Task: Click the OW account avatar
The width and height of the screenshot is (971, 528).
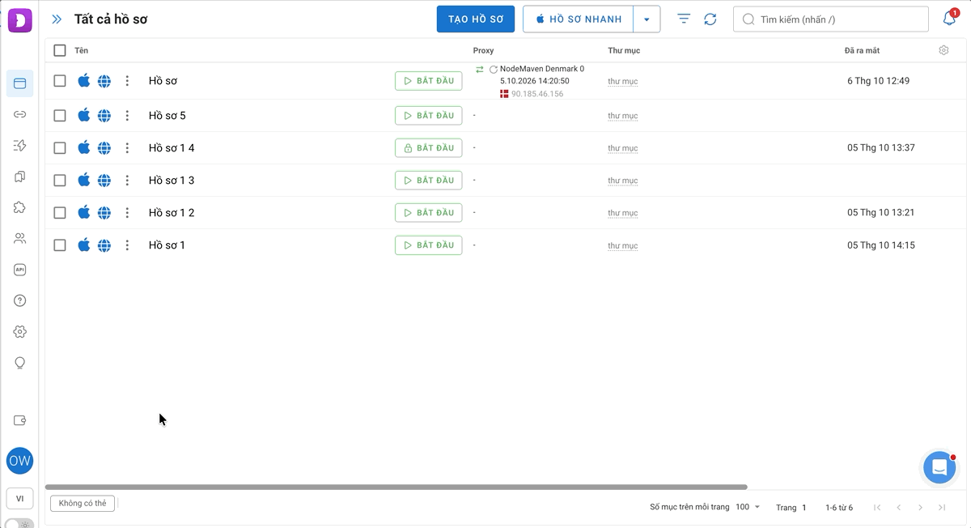Action: click(x=19, y=461)
